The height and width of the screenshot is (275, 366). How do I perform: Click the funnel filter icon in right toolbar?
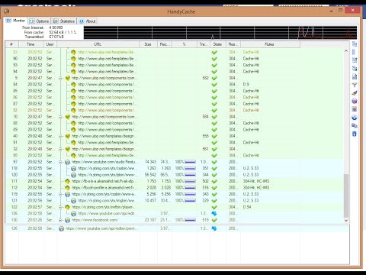(355, 85)
